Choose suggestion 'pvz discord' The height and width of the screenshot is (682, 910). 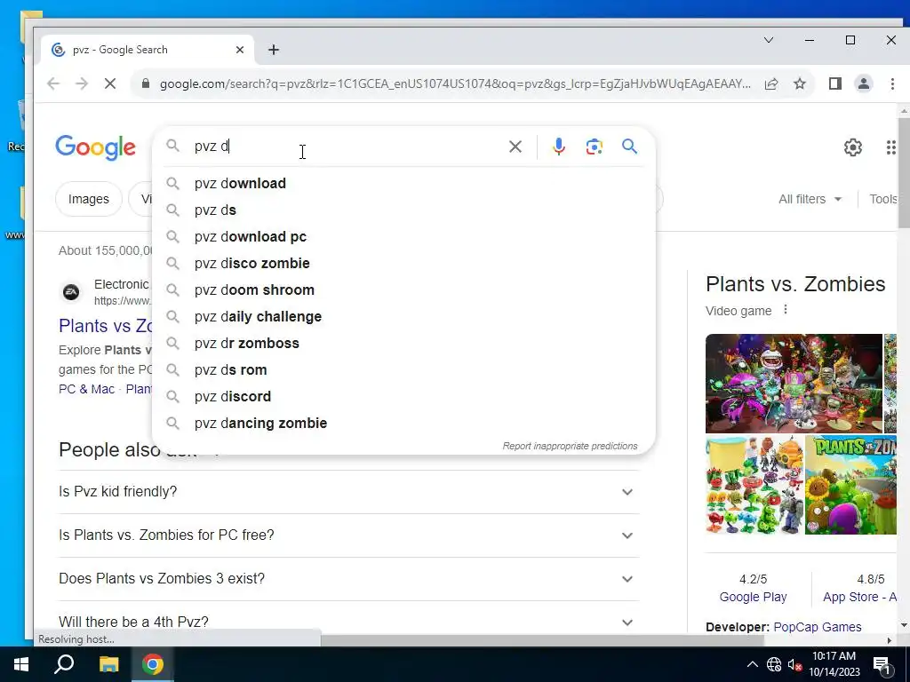(x=403, y=397)
